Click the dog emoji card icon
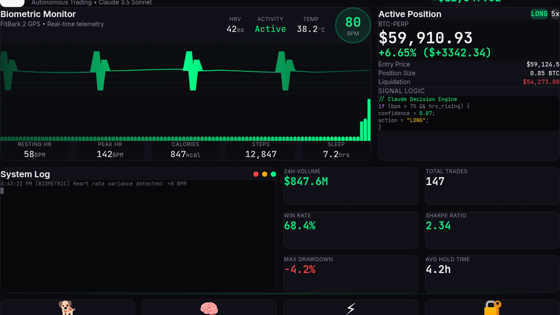The height and width of the screenshot is (315, 560). 67,308
